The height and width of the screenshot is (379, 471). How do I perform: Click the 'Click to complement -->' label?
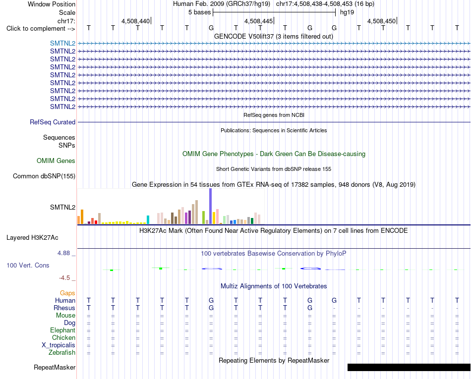coord(41,29)
